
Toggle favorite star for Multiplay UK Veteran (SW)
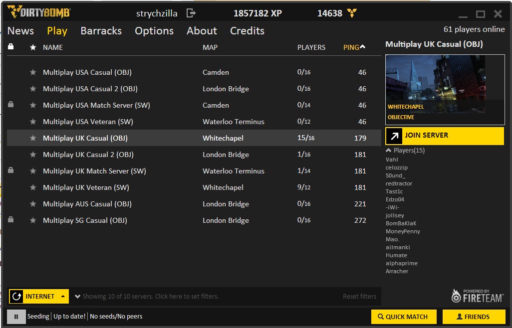click(33, 187)
